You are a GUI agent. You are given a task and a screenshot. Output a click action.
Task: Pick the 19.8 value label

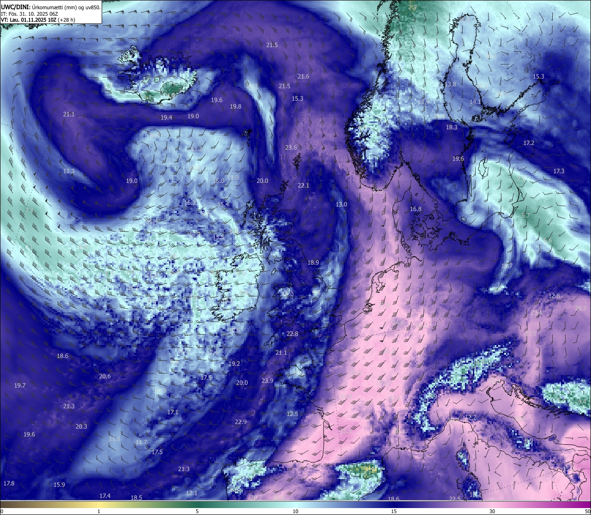click(x=235, y=106)
